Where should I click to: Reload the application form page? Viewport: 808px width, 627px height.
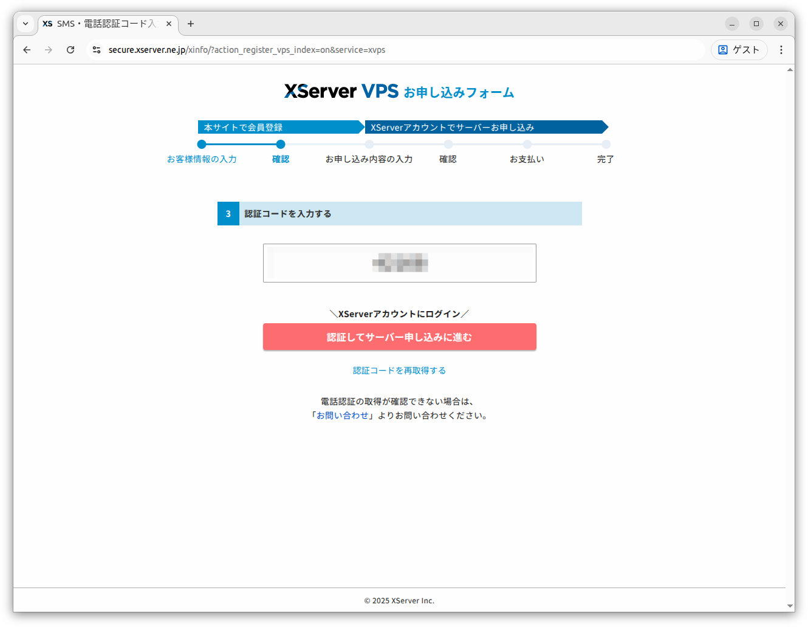pyautogui.click(x=70, y=50)
